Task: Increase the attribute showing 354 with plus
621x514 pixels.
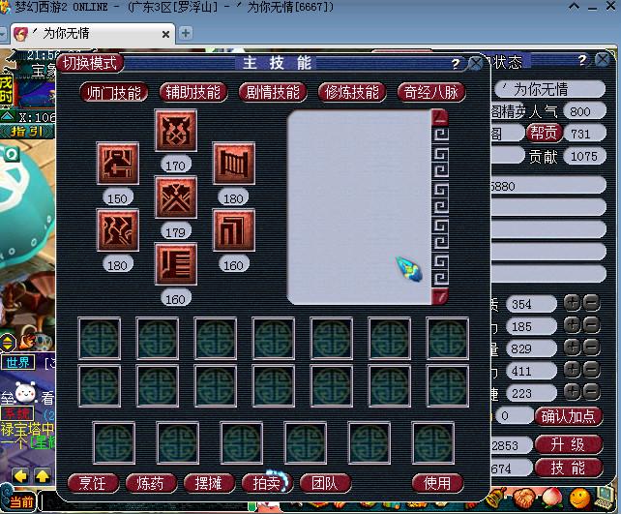Action: [x=572, y=303]
